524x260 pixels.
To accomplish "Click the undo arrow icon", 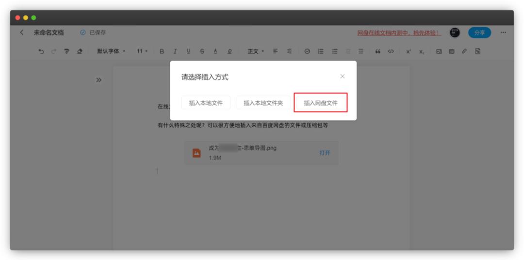I will click(x=41, y=51).
